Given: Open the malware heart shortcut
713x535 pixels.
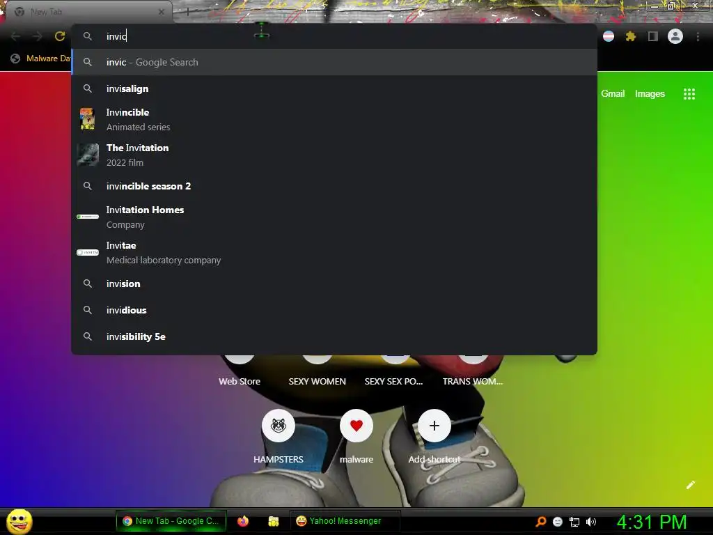Looking at the screenshot, I should tap(356, 426).
